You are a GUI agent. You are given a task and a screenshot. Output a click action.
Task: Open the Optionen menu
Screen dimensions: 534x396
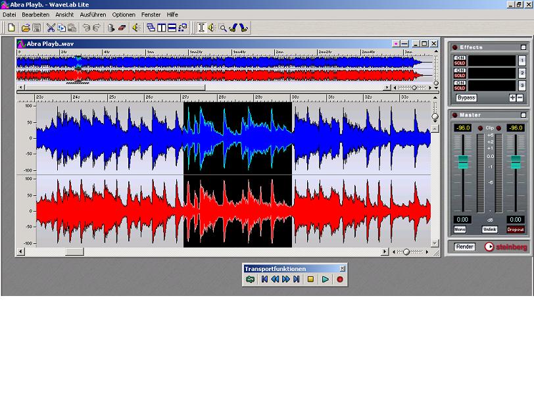coord(124,14)
